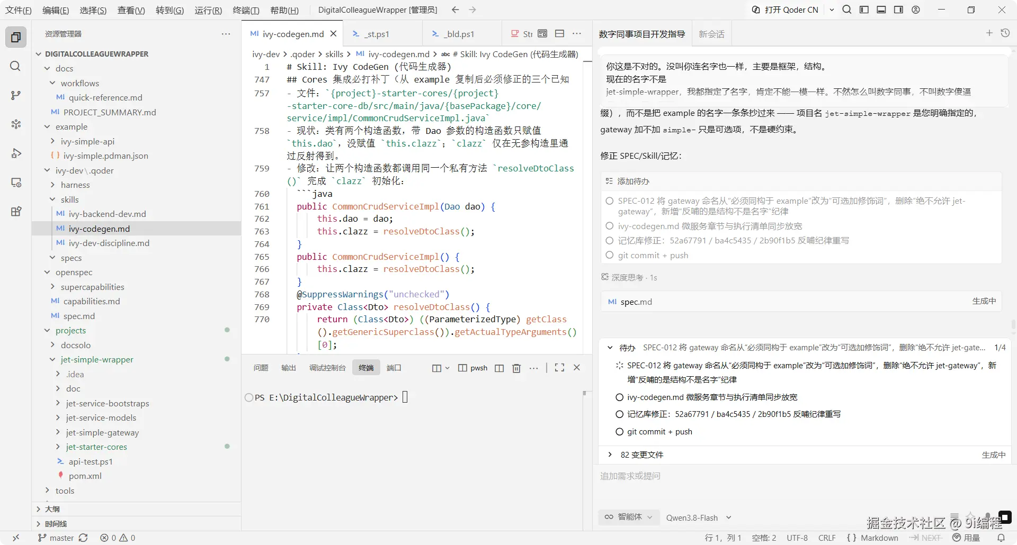The height and width of the screenshot is (545, 1017).
Task: Check 记忆库修正 item in the 待办 panel
Action: 619,414
